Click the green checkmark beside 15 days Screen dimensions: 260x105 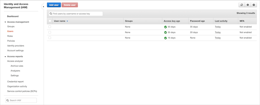coord(165,38)
